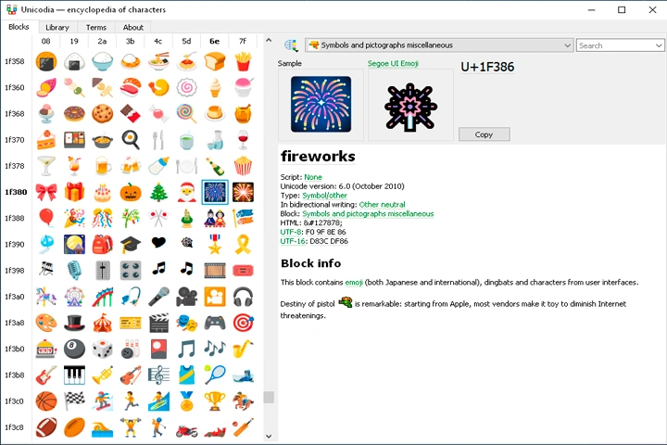667x445 pixels.
Task: Pick the popcorn emoji
Action: pyautogui.click(x=243, y=166)
